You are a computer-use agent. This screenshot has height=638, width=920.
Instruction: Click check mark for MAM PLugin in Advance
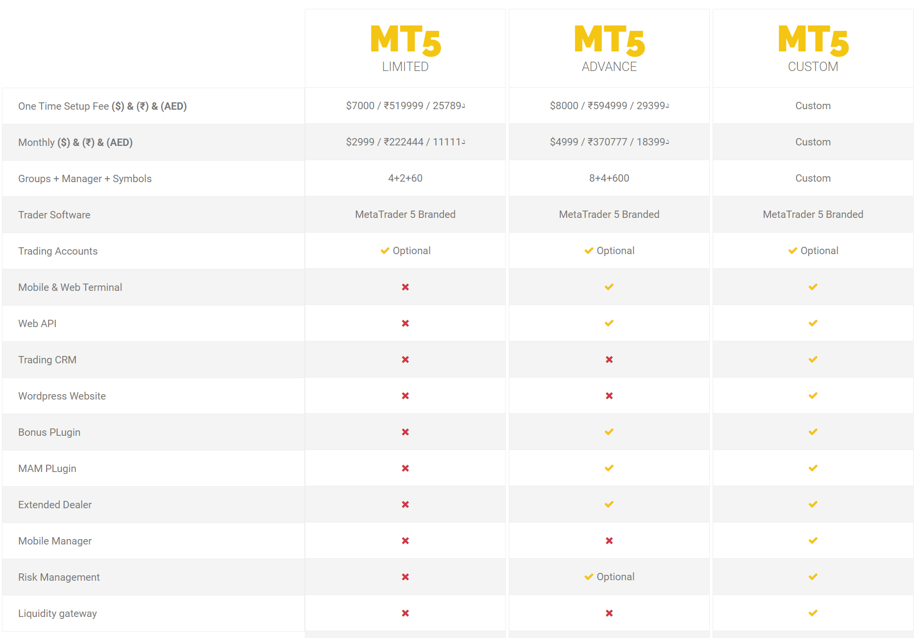[x=609, y=468]
